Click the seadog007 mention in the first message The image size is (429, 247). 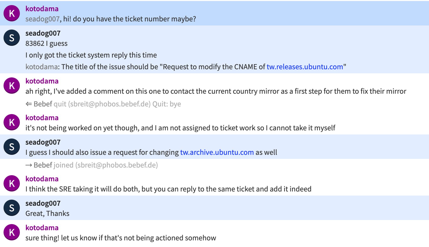(42, 19)
